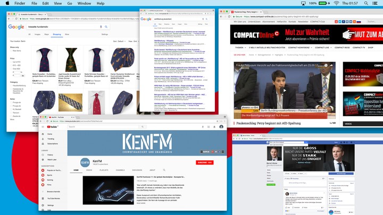Open the YouTube apps grid icon

coord(209,127)
